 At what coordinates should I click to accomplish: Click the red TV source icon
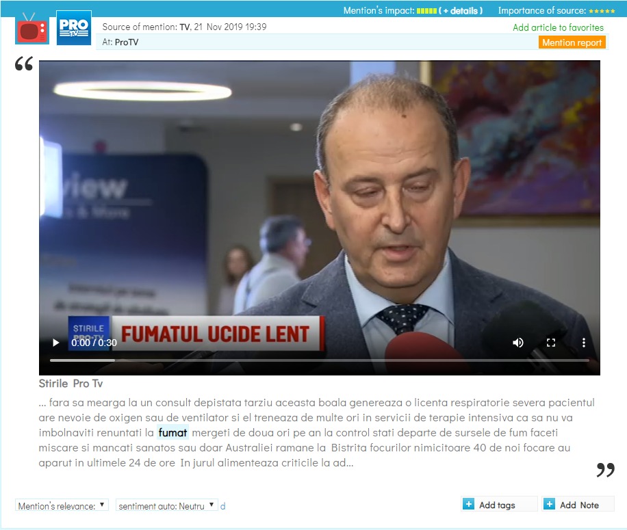[32, 28]
